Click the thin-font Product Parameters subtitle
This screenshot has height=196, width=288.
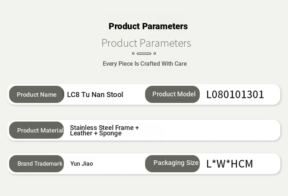tap(146, 43)
